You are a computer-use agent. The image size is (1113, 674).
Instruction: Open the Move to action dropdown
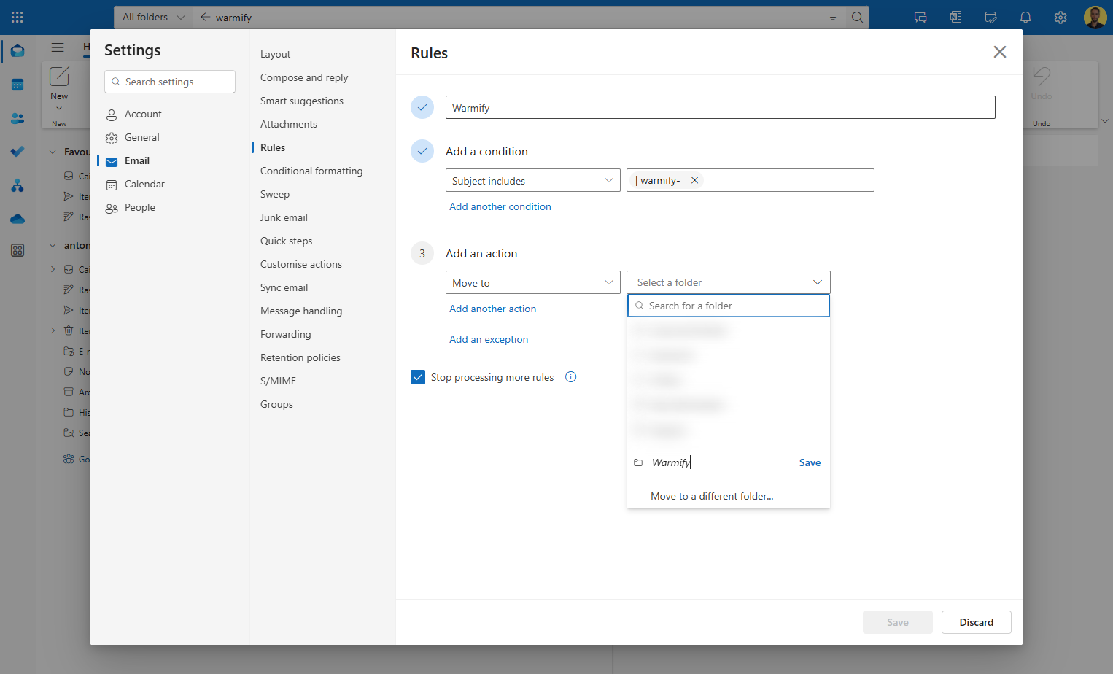coord(533,282)
